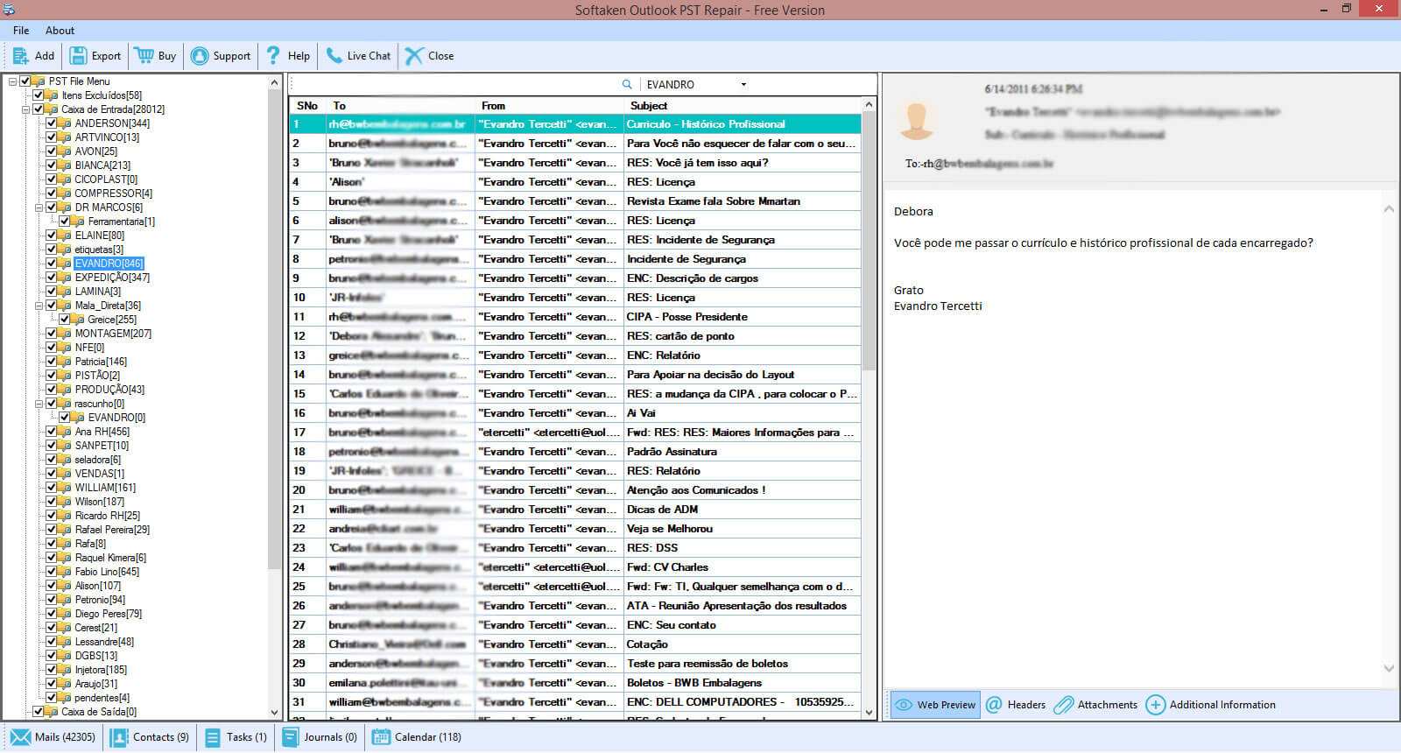This screenshot has height=753, width=1401.
Task: Click the Close X toolbar icon
Action: 414,56
